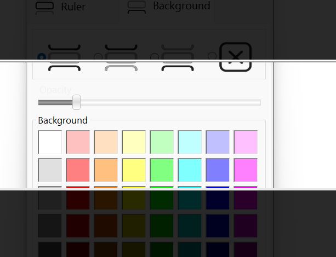
Task: Choose the gray ruler style icon
Action: pos(121,57)
